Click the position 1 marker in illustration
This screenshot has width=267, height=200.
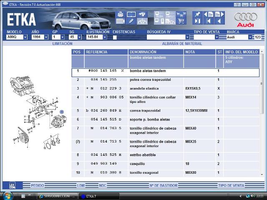point(62,112)
